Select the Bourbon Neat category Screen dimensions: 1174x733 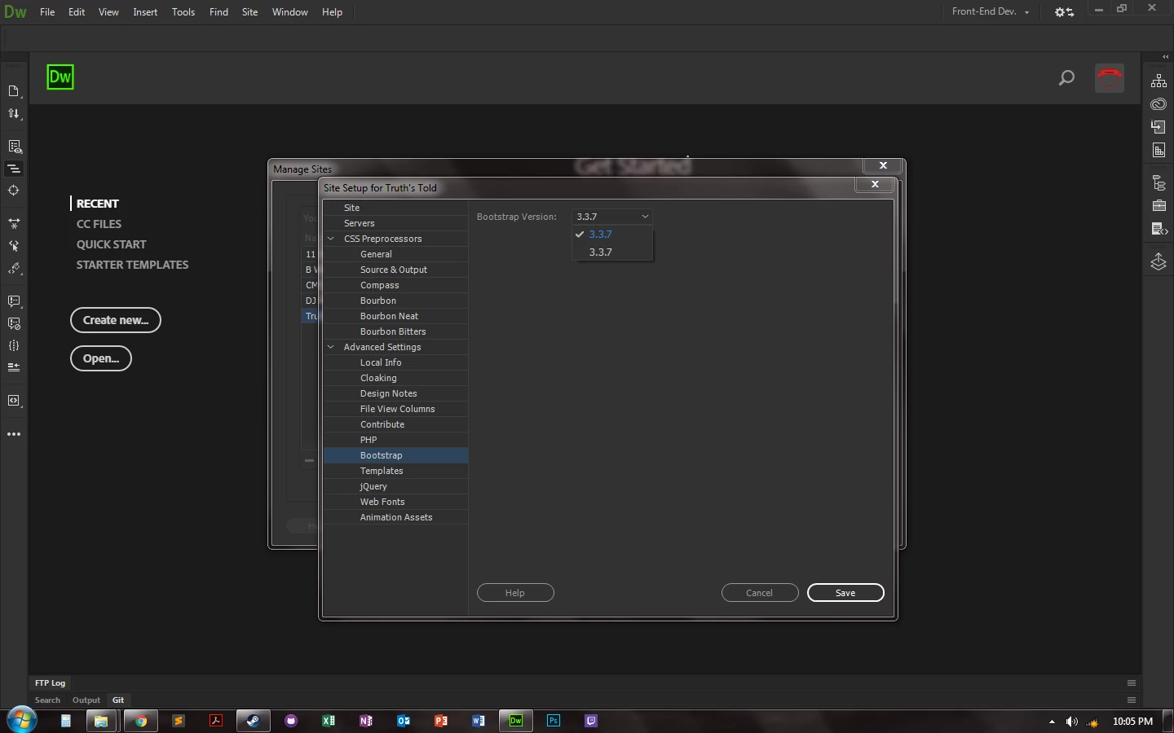click(395, 316)
